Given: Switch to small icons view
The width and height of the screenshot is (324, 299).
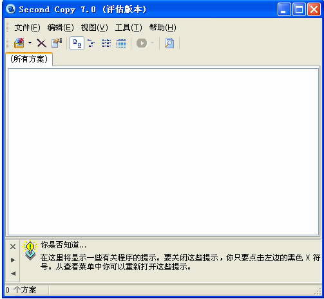Looking at the screenshot, I should [91, 43].
